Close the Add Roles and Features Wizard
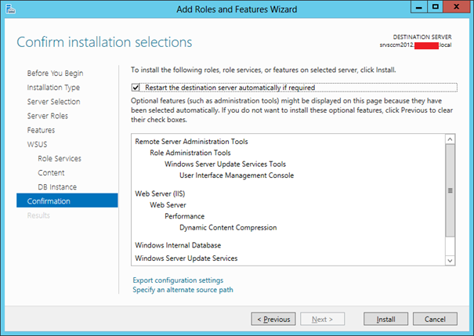474x336 pixels. click(x=457, y=7)
